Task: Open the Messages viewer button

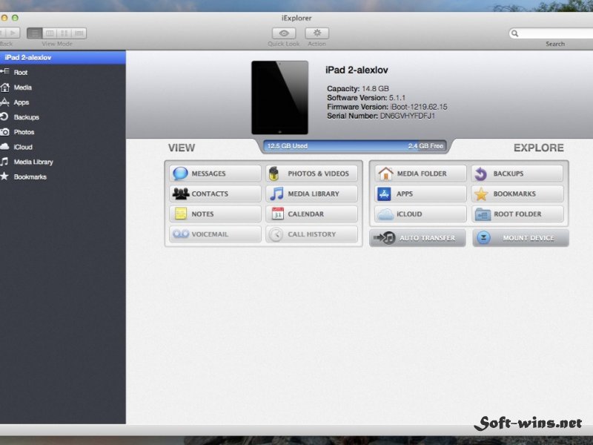Action: (215, 174)
